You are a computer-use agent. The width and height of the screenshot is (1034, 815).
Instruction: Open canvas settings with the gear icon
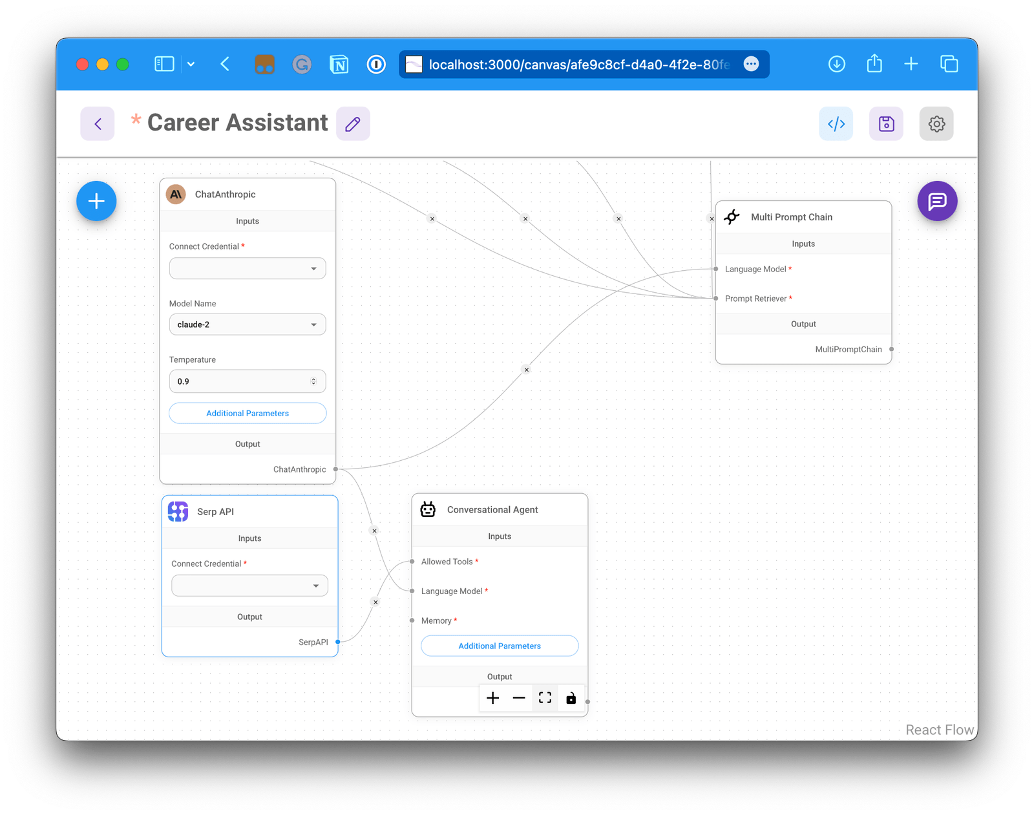tap(936, 123)
